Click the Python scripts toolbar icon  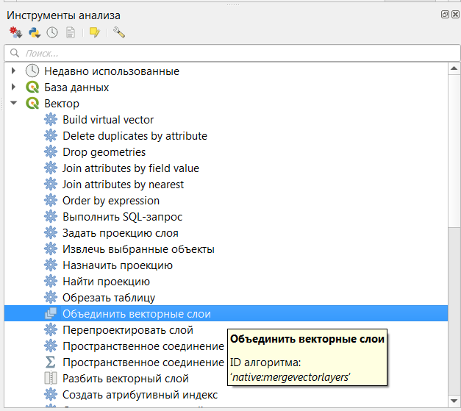pyautogui.click(x=34, y=32)
